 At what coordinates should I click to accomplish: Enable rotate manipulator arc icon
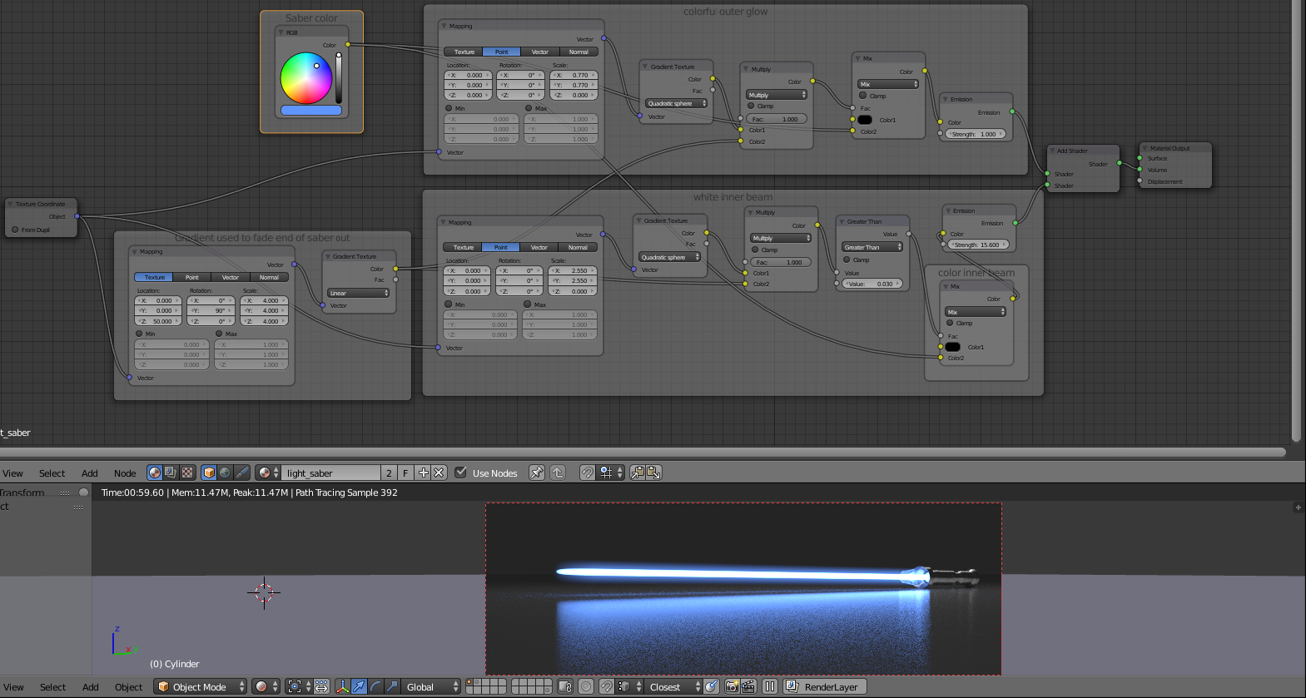click(375, 686)
